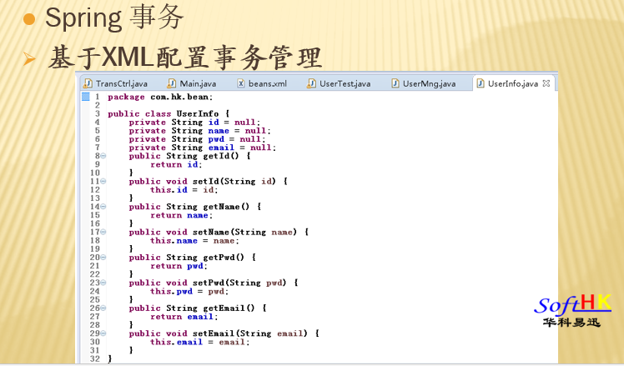Click 'public class UserInfo {' line

(x=169, y=113)
